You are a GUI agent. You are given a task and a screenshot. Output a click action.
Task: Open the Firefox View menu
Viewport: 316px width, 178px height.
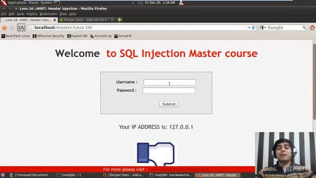[x=20, y=14]
